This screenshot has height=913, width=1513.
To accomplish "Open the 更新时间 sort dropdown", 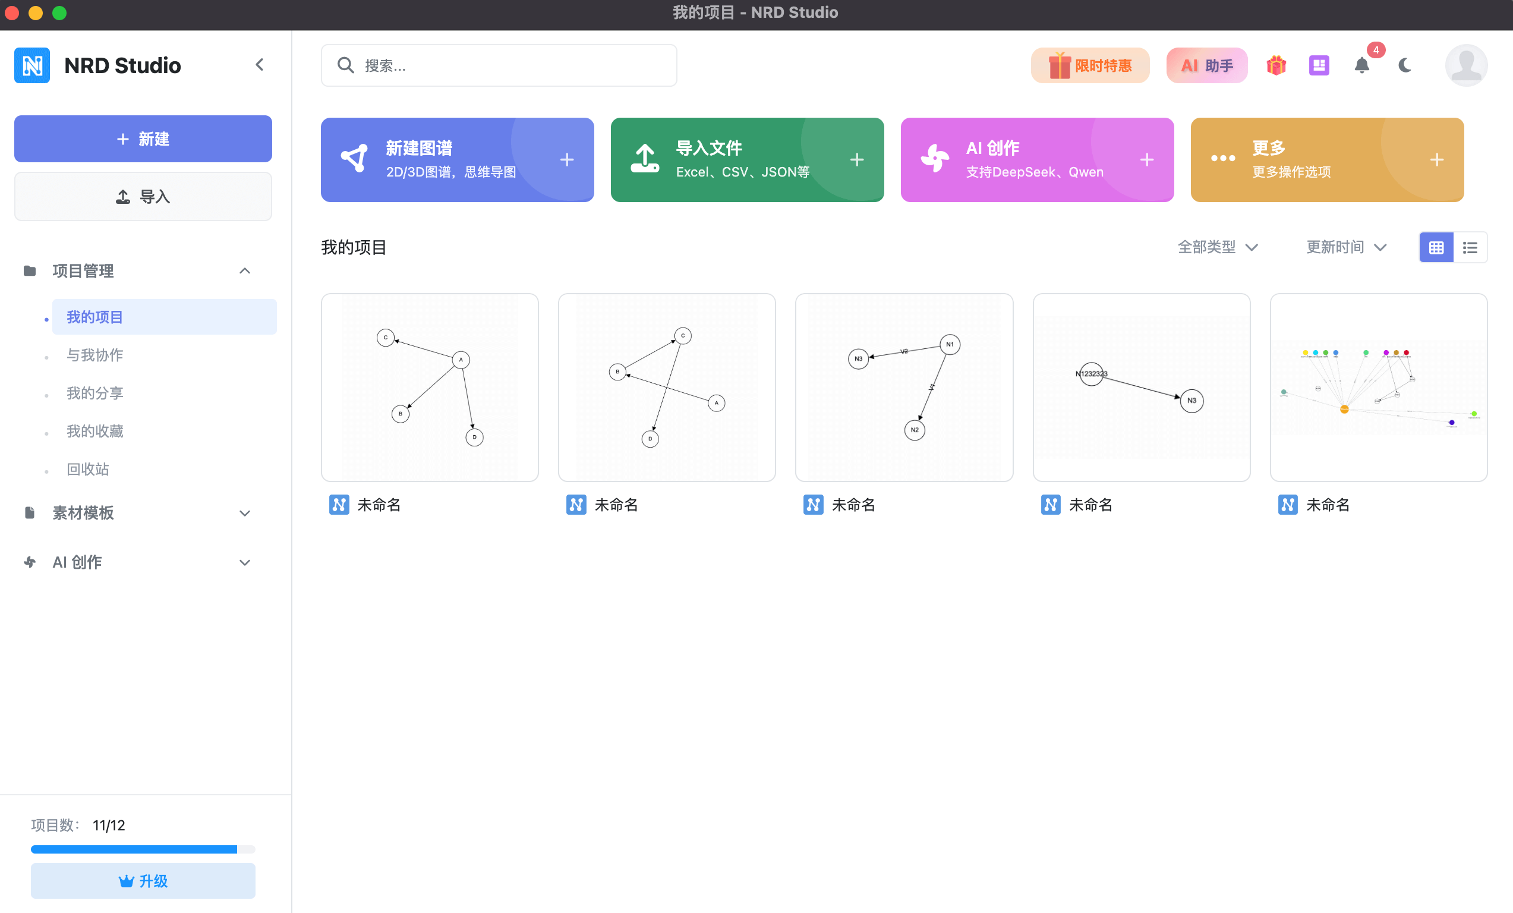I will coord(1346,247).
